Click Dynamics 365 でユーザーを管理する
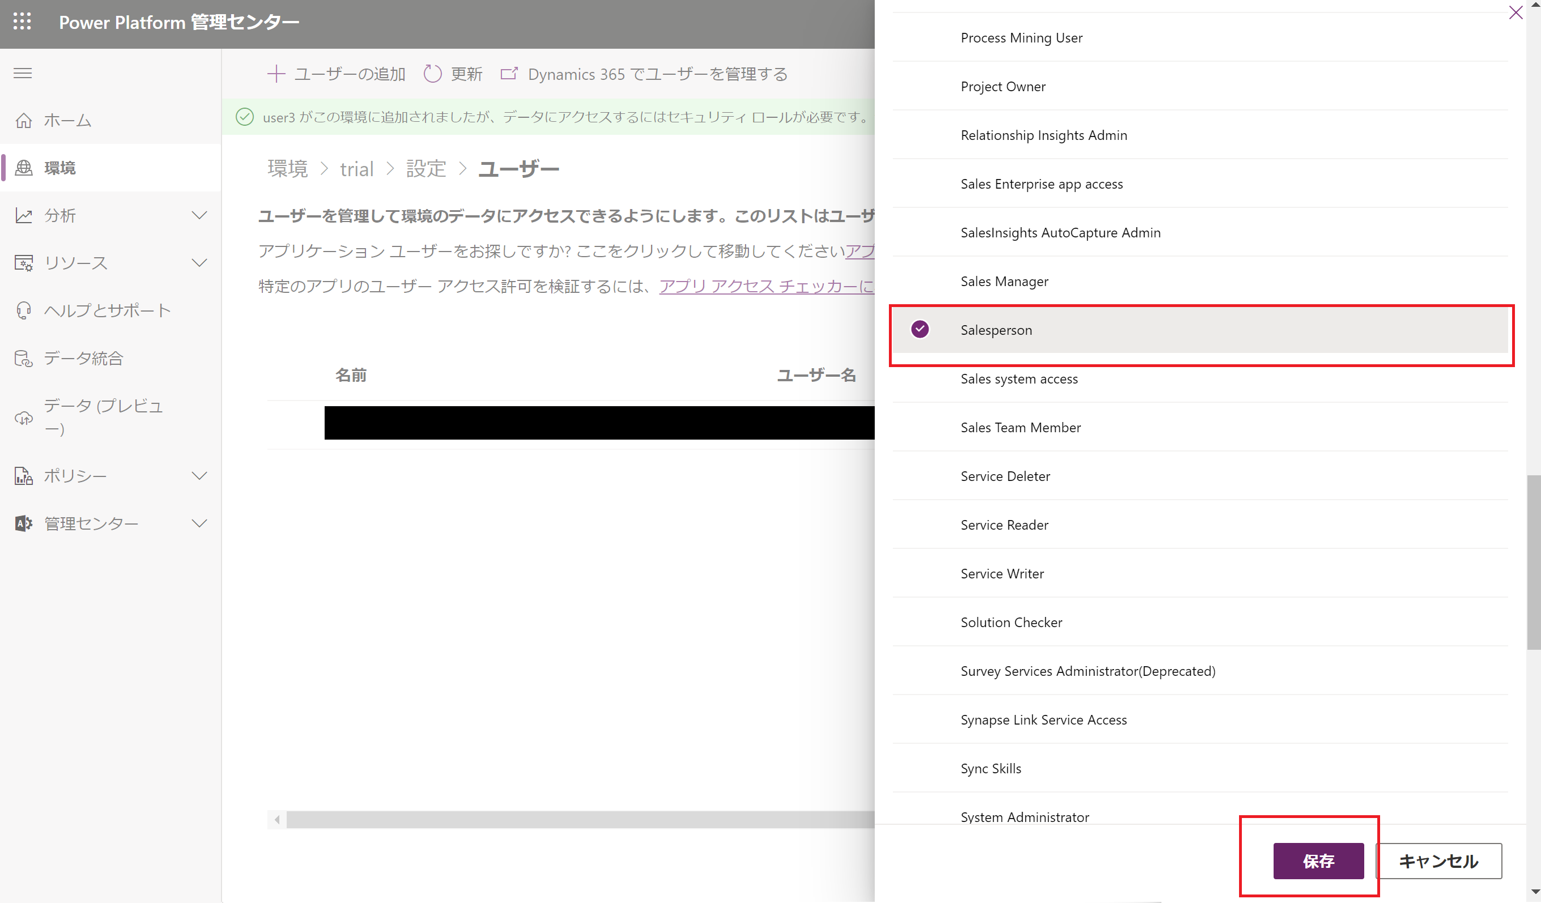The height and width of the screenshot is (903, 1541). click(644, 74)
